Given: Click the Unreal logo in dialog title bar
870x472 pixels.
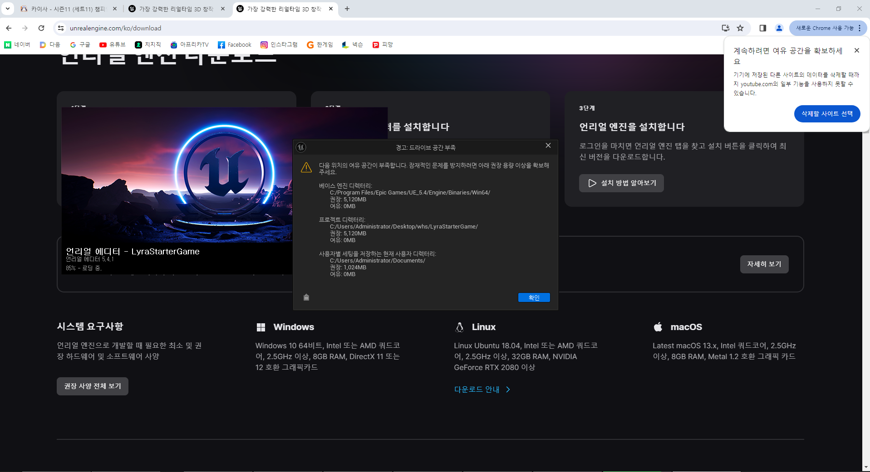Looking at the screenshot, I should 301,147.
